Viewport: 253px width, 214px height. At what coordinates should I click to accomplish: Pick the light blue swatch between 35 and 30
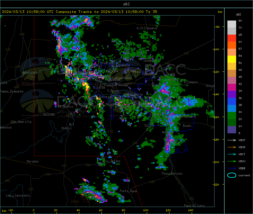(x=232, y=109)
